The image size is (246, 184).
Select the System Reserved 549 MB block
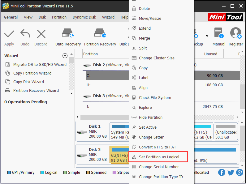coord(119,131)
